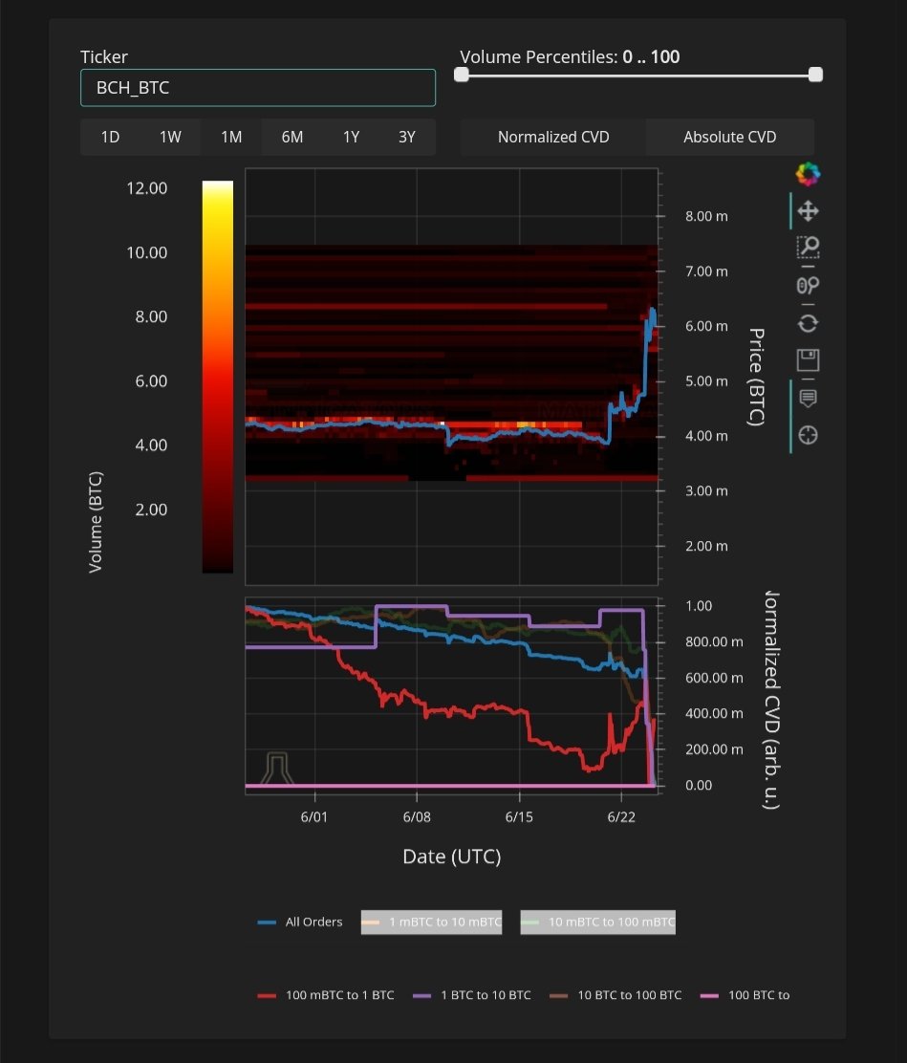Image resolution: width=907 pixels, height=1063 pixels.
Task: Click the 800.00 m CVD axis label
Action: pyautogui.click(x=714, y=642)
